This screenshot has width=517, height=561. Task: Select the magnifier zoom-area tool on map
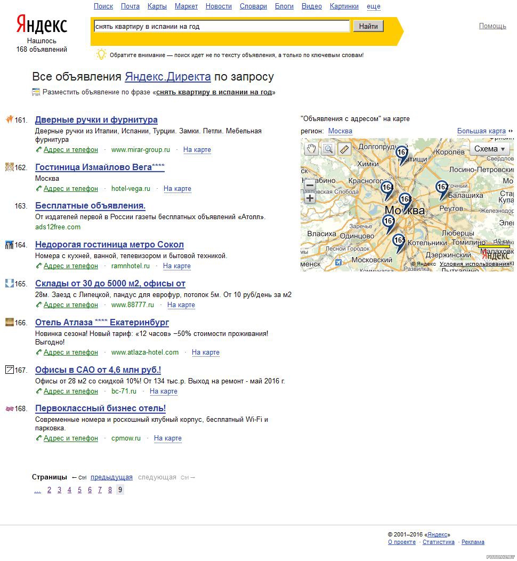point(328,148)
